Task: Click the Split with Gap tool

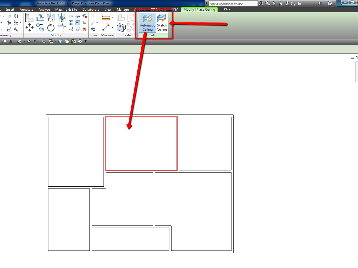Action: click(x=78, y=16)
